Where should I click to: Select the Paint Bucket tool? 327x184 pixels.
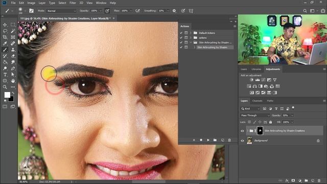pos(5,62)
